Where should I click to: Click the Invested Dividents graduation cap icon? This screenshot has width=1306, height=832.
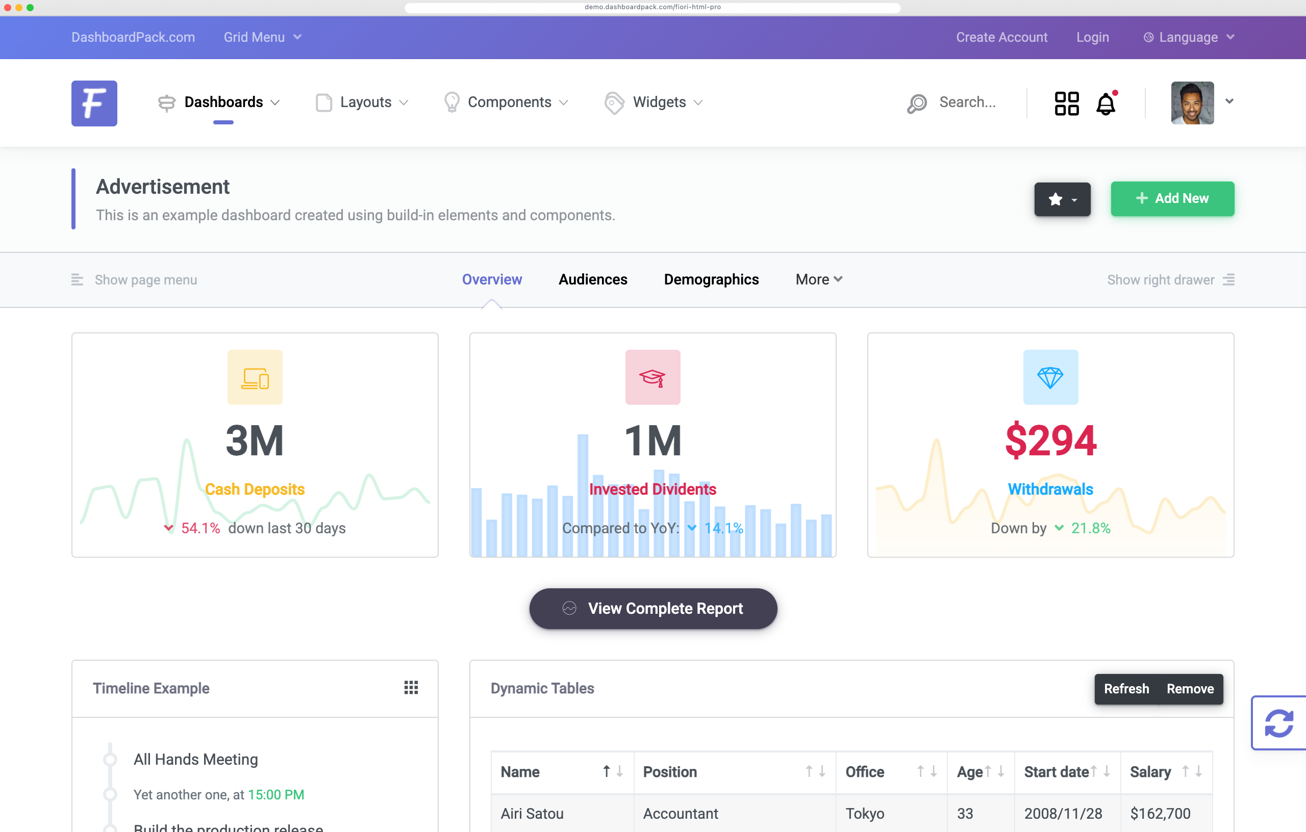coord(652,377)
